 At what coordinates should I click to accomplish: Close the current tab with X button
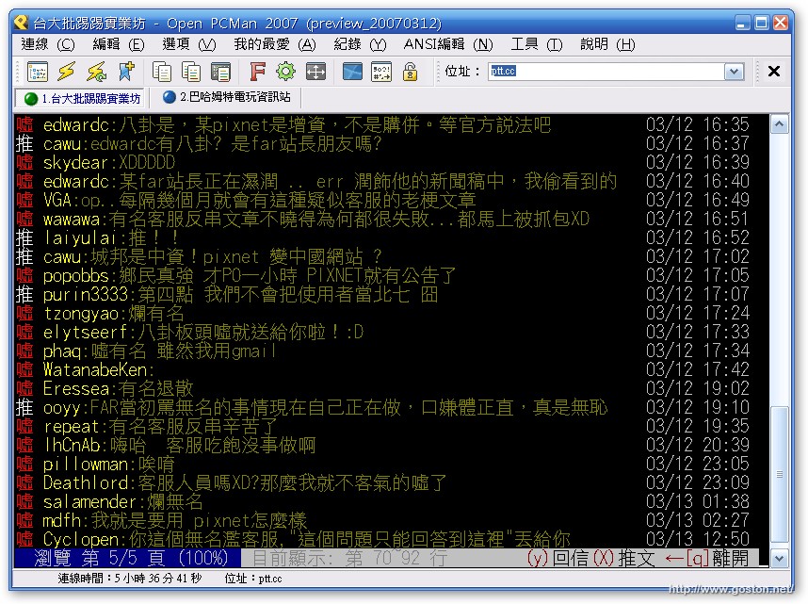click(x=773, y=72)
